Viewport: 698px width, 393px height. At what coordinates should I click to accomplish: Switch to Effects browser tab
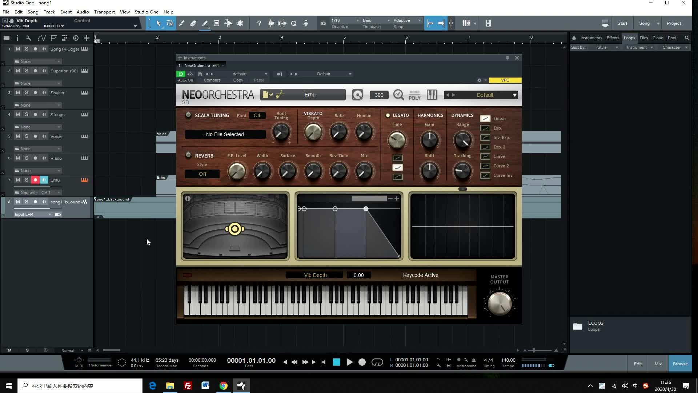(613, 38)
